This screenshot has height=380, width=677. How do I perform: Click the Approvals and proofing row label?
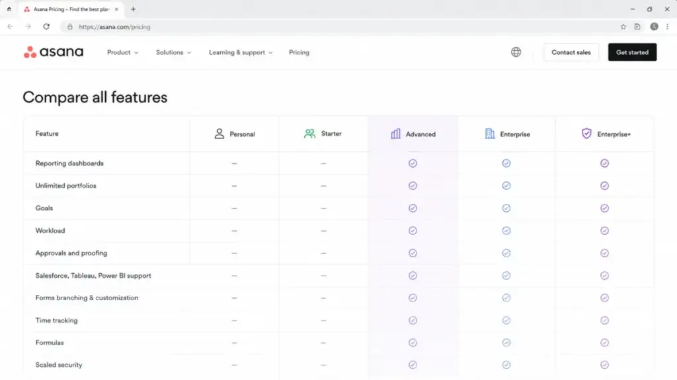(x=71, y=253)
